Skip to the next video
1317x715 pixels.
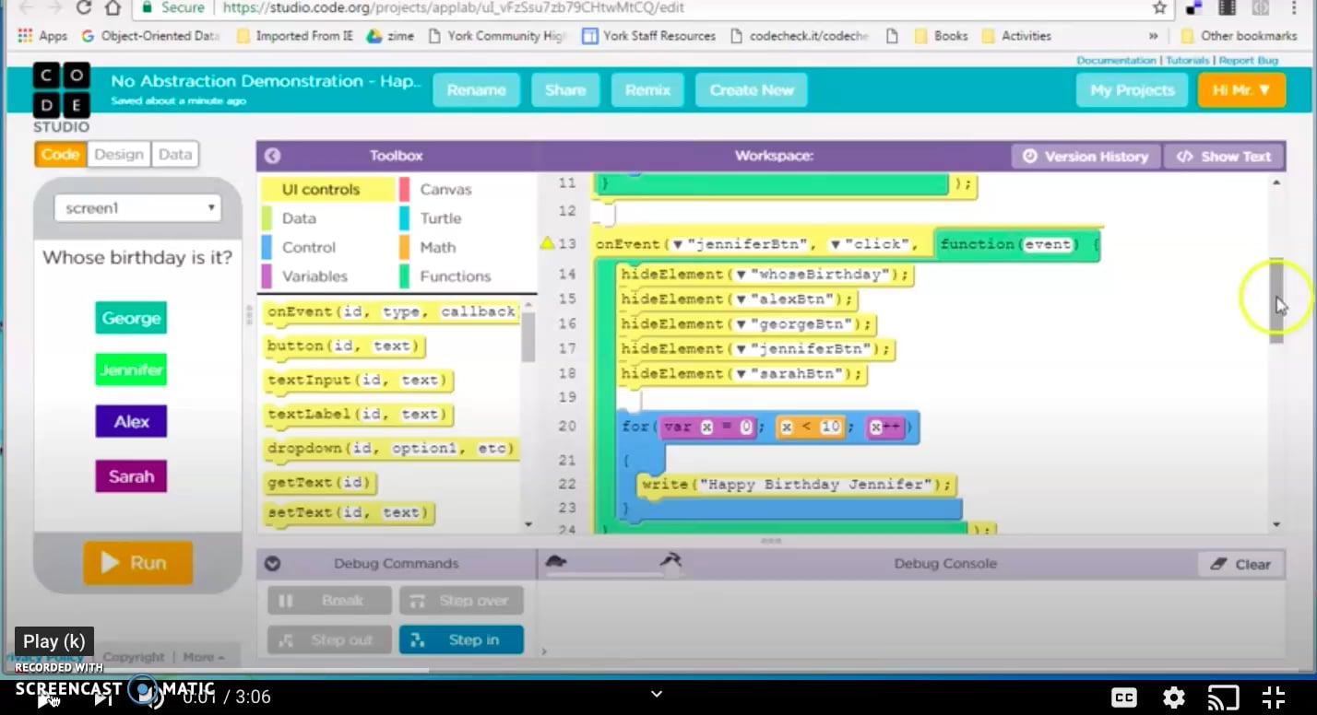[103, 698]
